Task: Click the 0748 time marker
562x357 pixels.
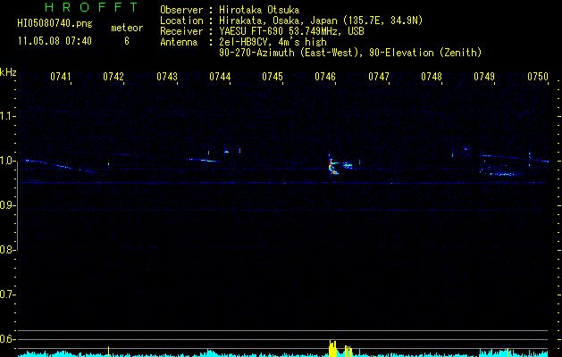Action: (432, 77)
